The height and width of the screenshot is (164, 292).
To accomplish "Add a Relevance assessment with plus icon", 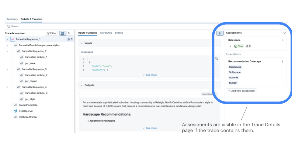I will point(283,40).
